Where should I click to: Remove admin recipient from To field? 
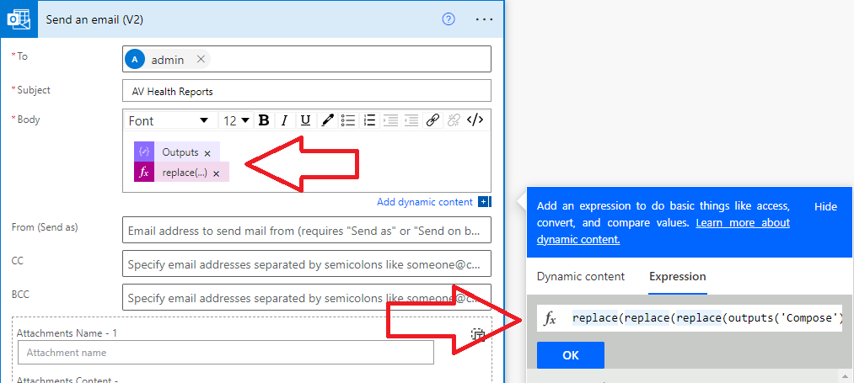tap(201, 59)
